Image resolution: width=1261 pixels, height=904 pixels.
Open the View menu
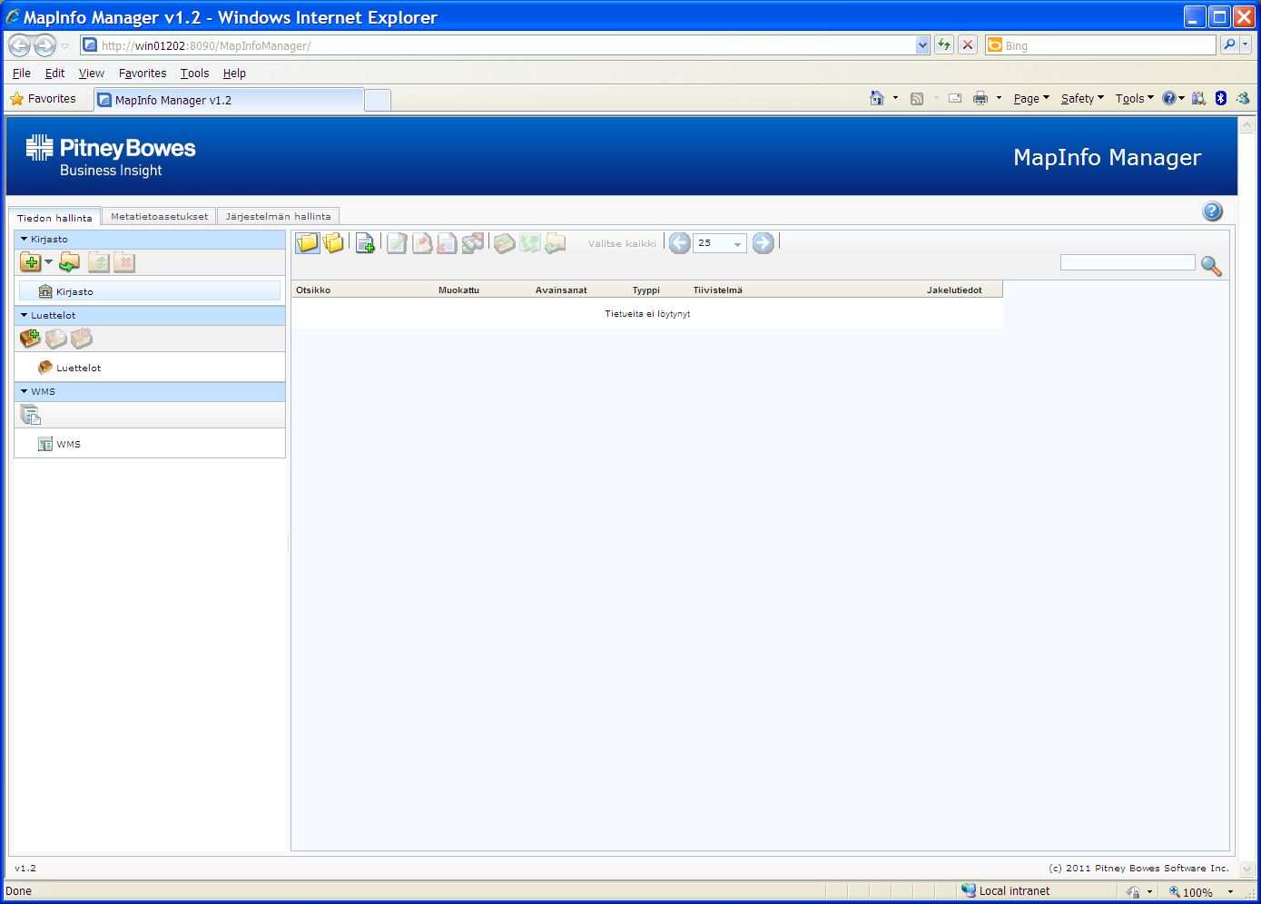(x=91, y=74)
